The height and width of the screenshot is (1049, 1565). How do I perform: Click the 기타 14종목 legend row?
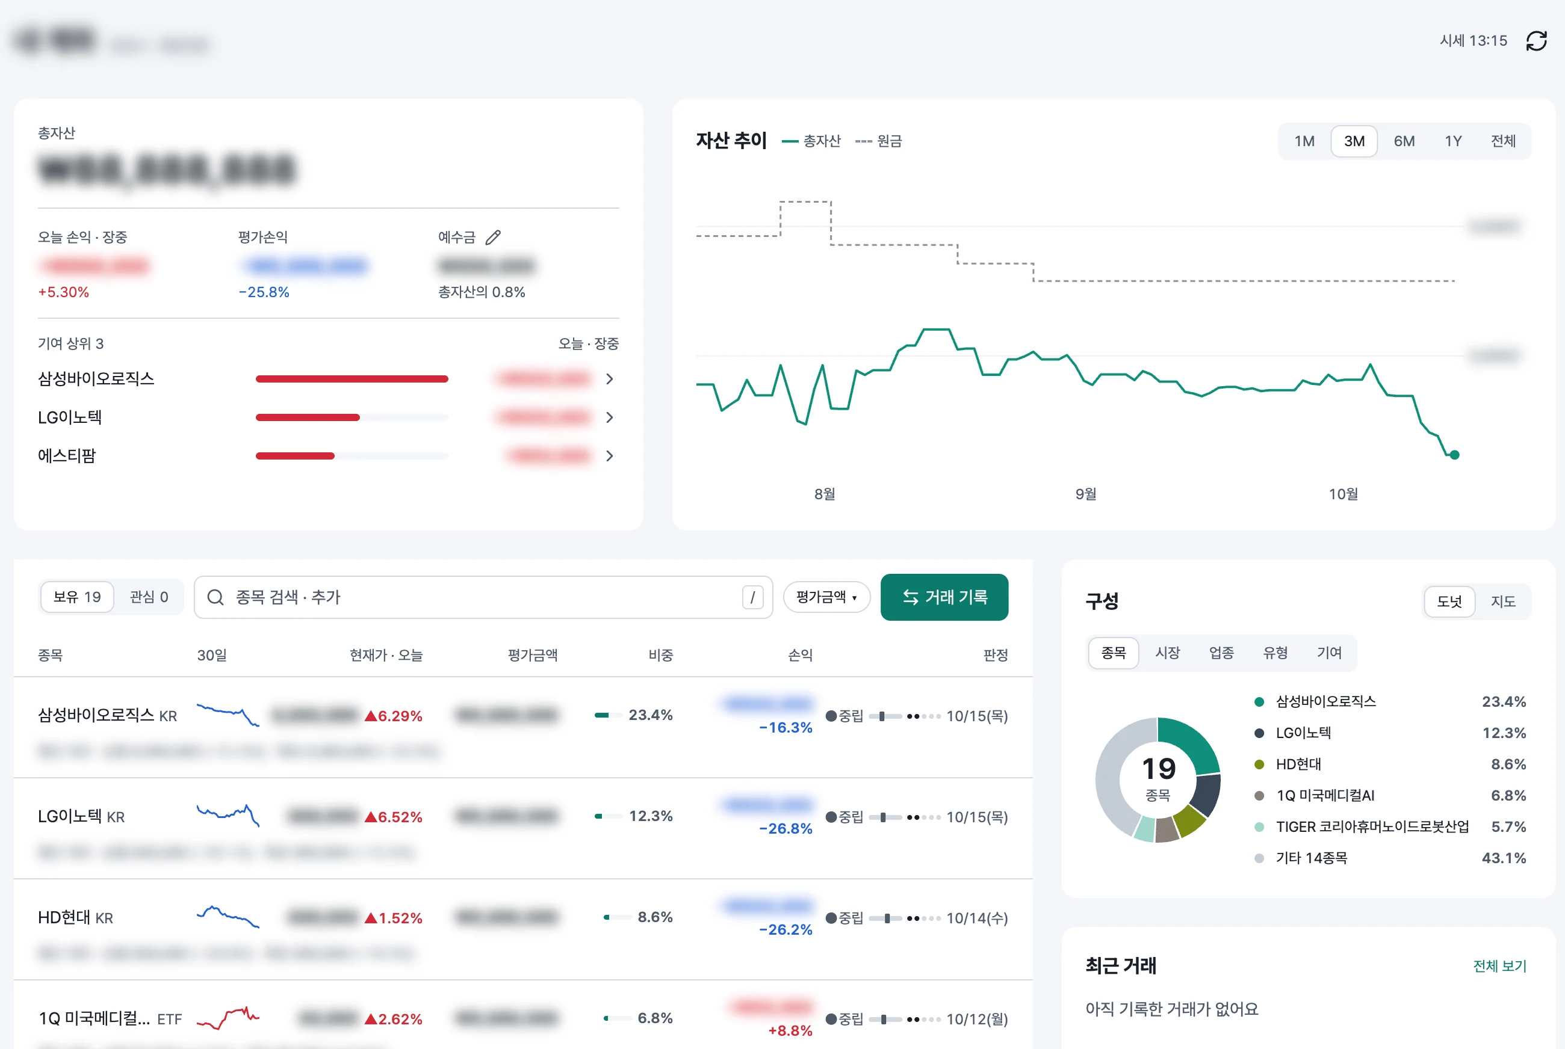(1390, 858)
